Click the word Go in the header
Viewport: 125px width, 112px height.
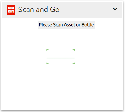coord(55,10)
